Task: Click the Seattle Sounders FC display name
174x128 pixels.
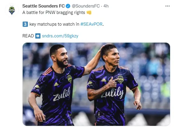Action: point(43,6)
